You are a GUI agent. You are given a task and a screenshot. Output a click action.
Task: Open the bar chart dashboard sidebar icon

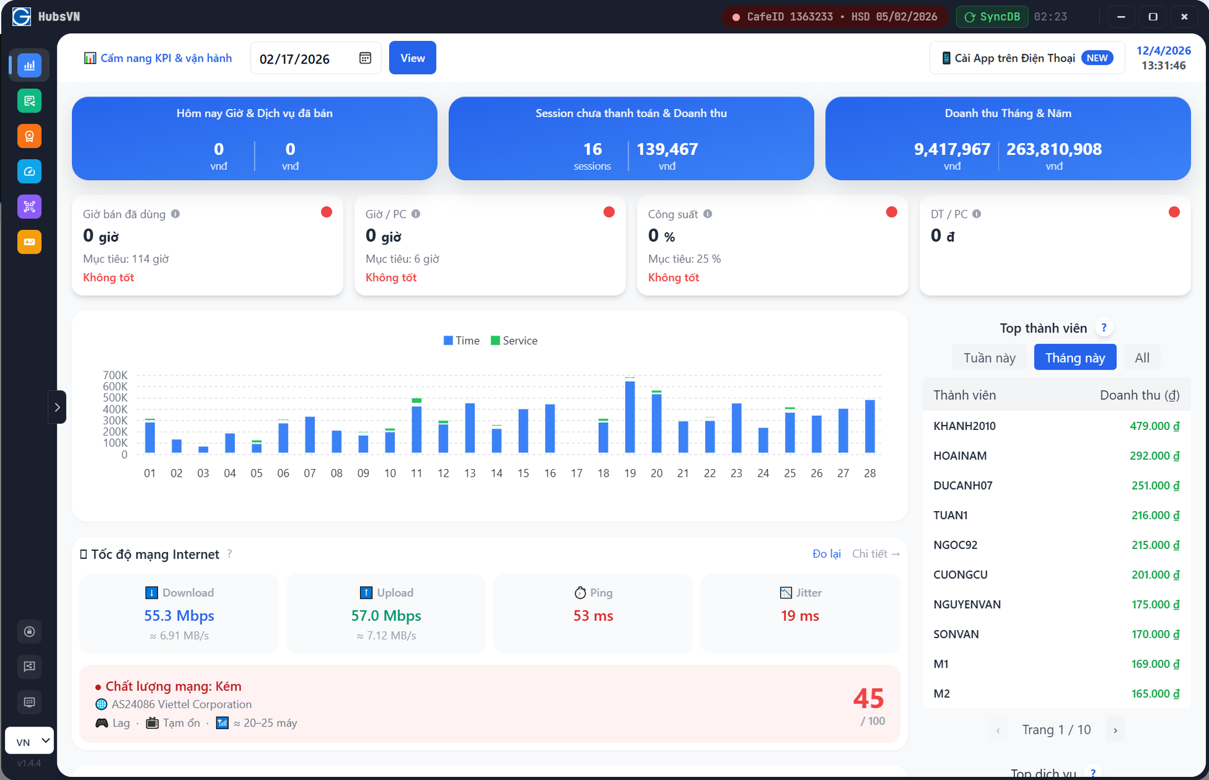tap(29, 65)
